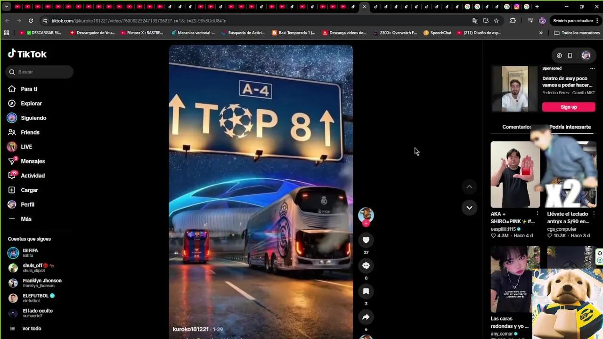Reload the page in browser
This screenshot has height=339, width=603.
tap(31, 21)
